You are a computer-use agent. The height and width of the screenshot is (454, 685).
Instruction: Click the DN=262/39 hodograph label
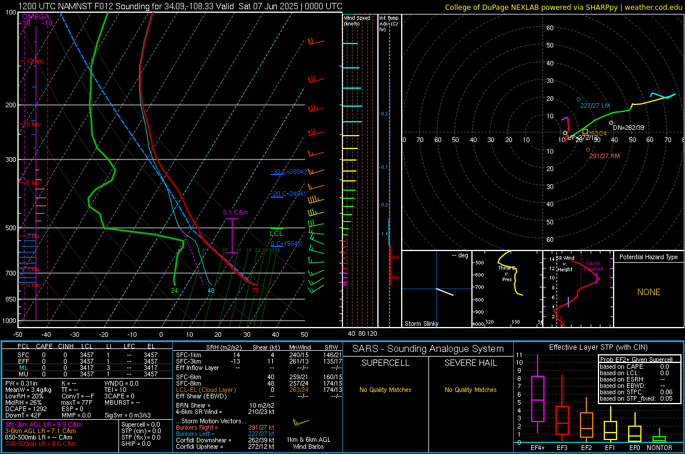click(x=629, y=128)
